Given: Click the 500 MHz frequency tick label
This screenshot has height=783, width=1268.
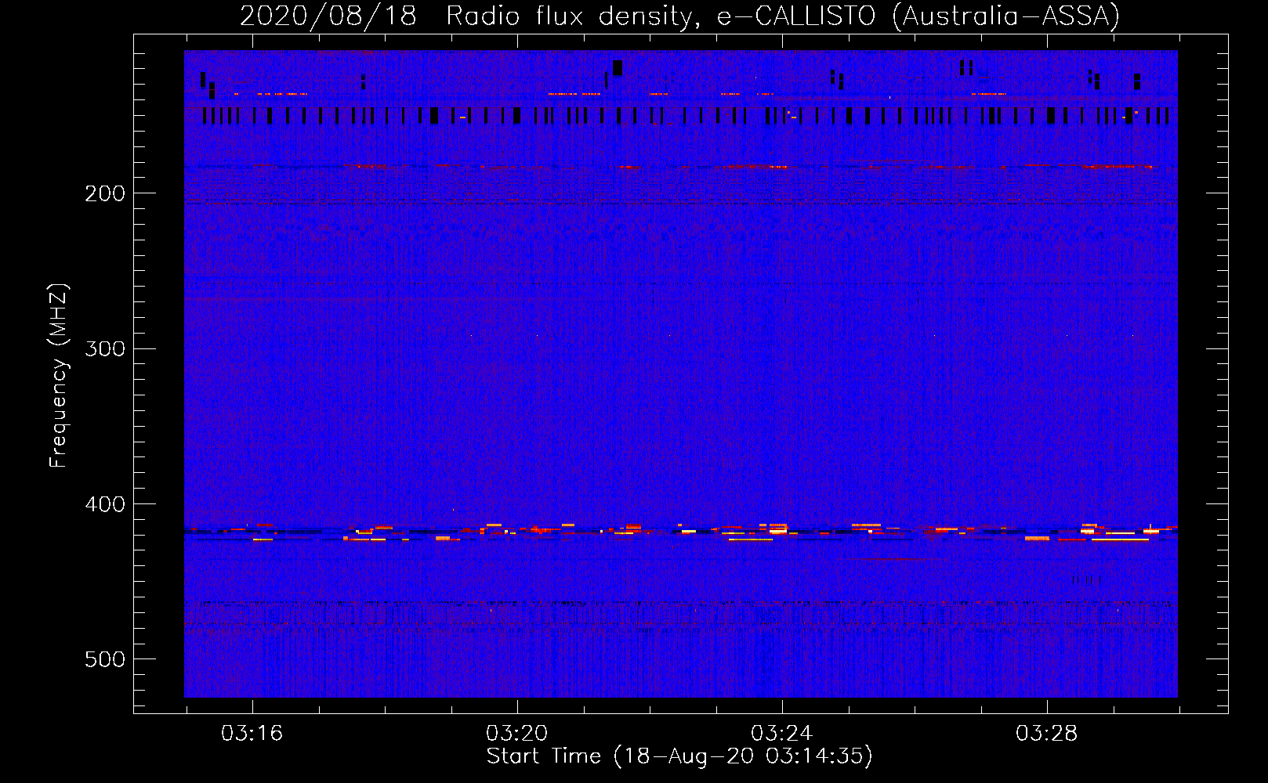Looking at the screenshot, I should [x=105, y=659].
